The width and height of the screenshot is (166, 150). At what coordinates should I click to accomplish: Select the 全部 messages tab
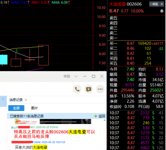pyautogui.click(x=16, y=108)
